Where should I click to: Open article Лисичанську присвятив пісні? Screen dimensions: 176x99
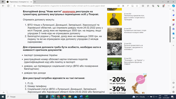(x=134, y=18)
